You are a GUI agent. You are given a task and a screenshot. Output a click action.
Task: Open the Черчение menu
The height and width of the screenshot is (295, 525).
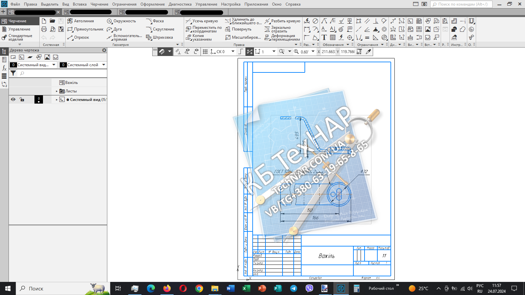pos(99,4)
